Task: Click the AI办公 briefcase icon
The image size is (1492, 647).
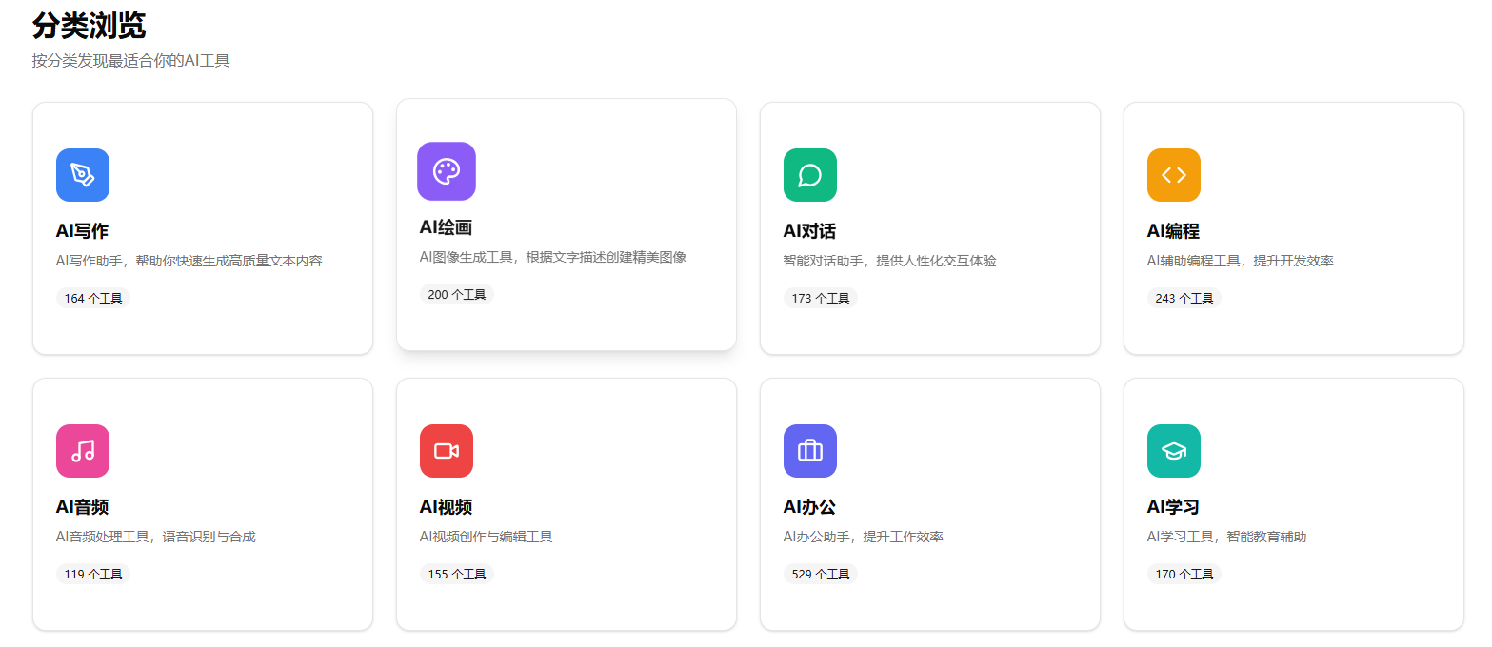Action: tap(809, 451)
